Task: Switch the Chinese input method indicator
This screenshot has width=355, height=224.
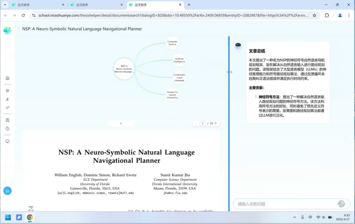Action: click(x=310, y=217)
